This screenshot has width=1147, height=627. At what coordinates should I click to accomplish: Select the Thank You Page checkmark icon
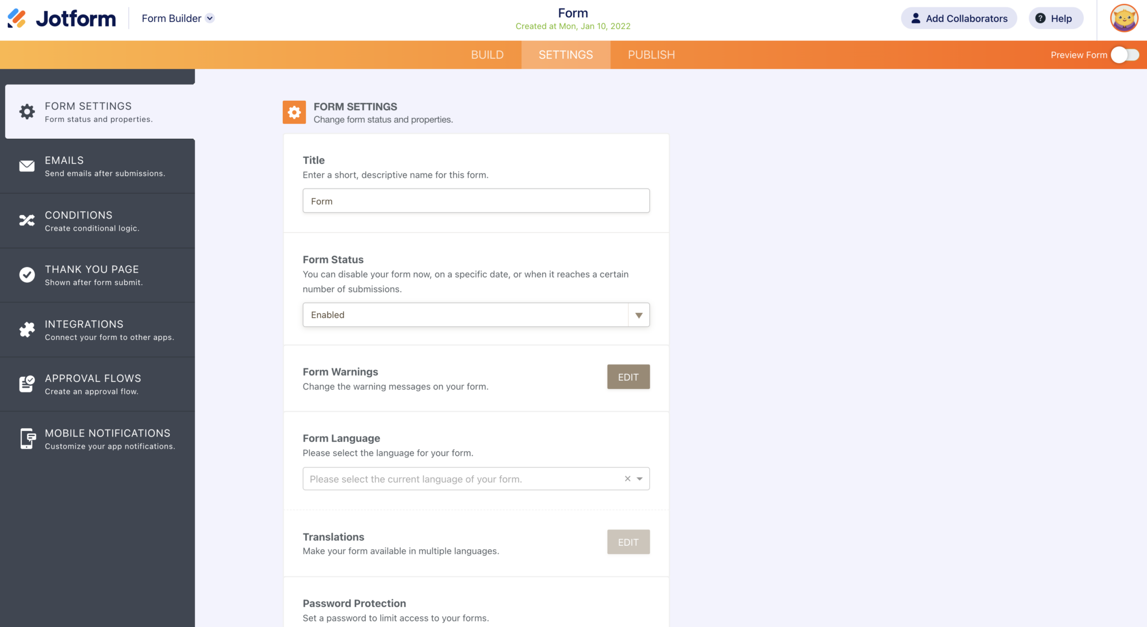click(x=27, y=274)
